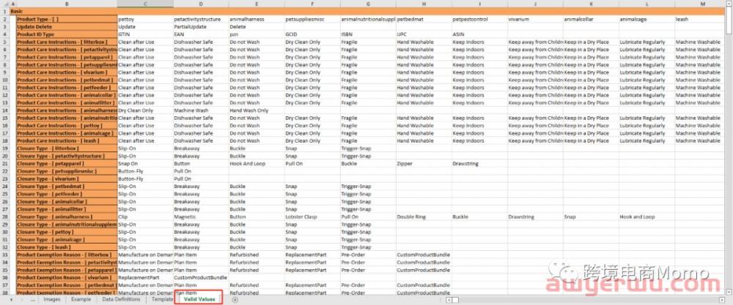Screen dimensions: 733x305
Task: Click the Select All corner triangle
Action: (x=4, y=4)
